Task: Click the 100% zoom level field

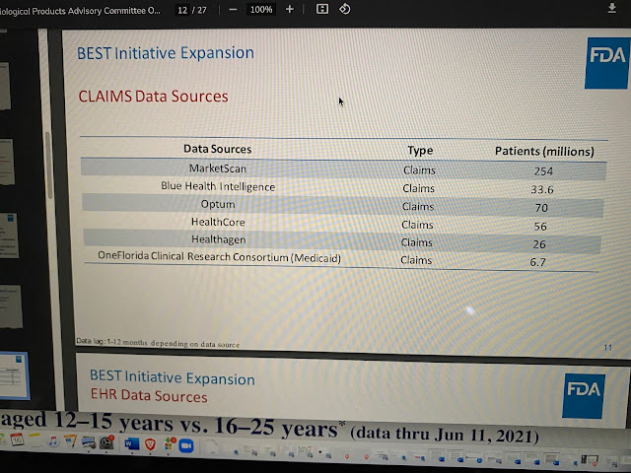Action: pyautogui.click(x=261, y=9)
